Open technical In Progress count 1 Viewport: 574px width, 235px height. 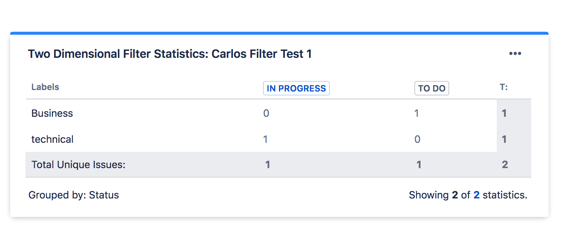click(x=266, y=140)
